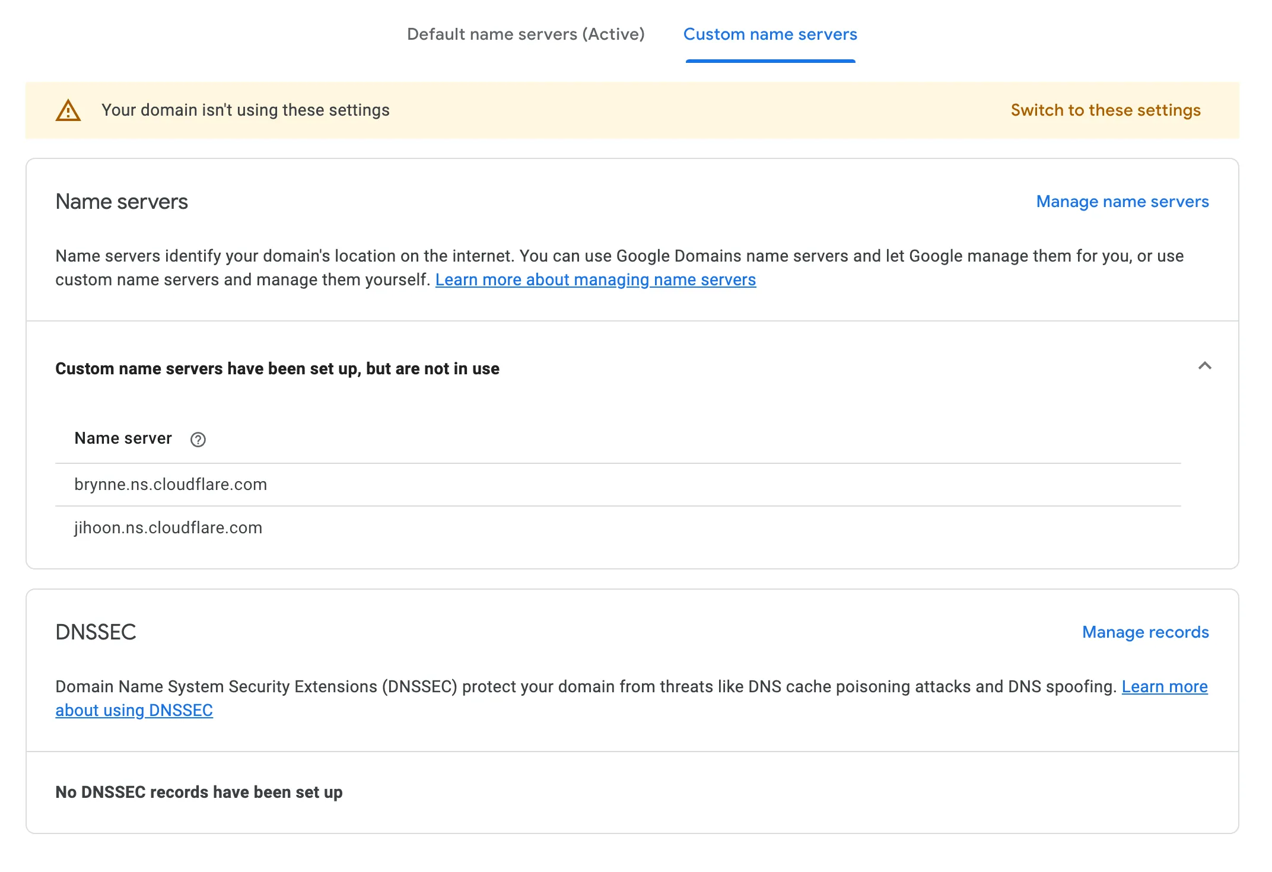1272x872 pixels.
Task: Click the warning triangle icon in banner
Action: (68, 110)
